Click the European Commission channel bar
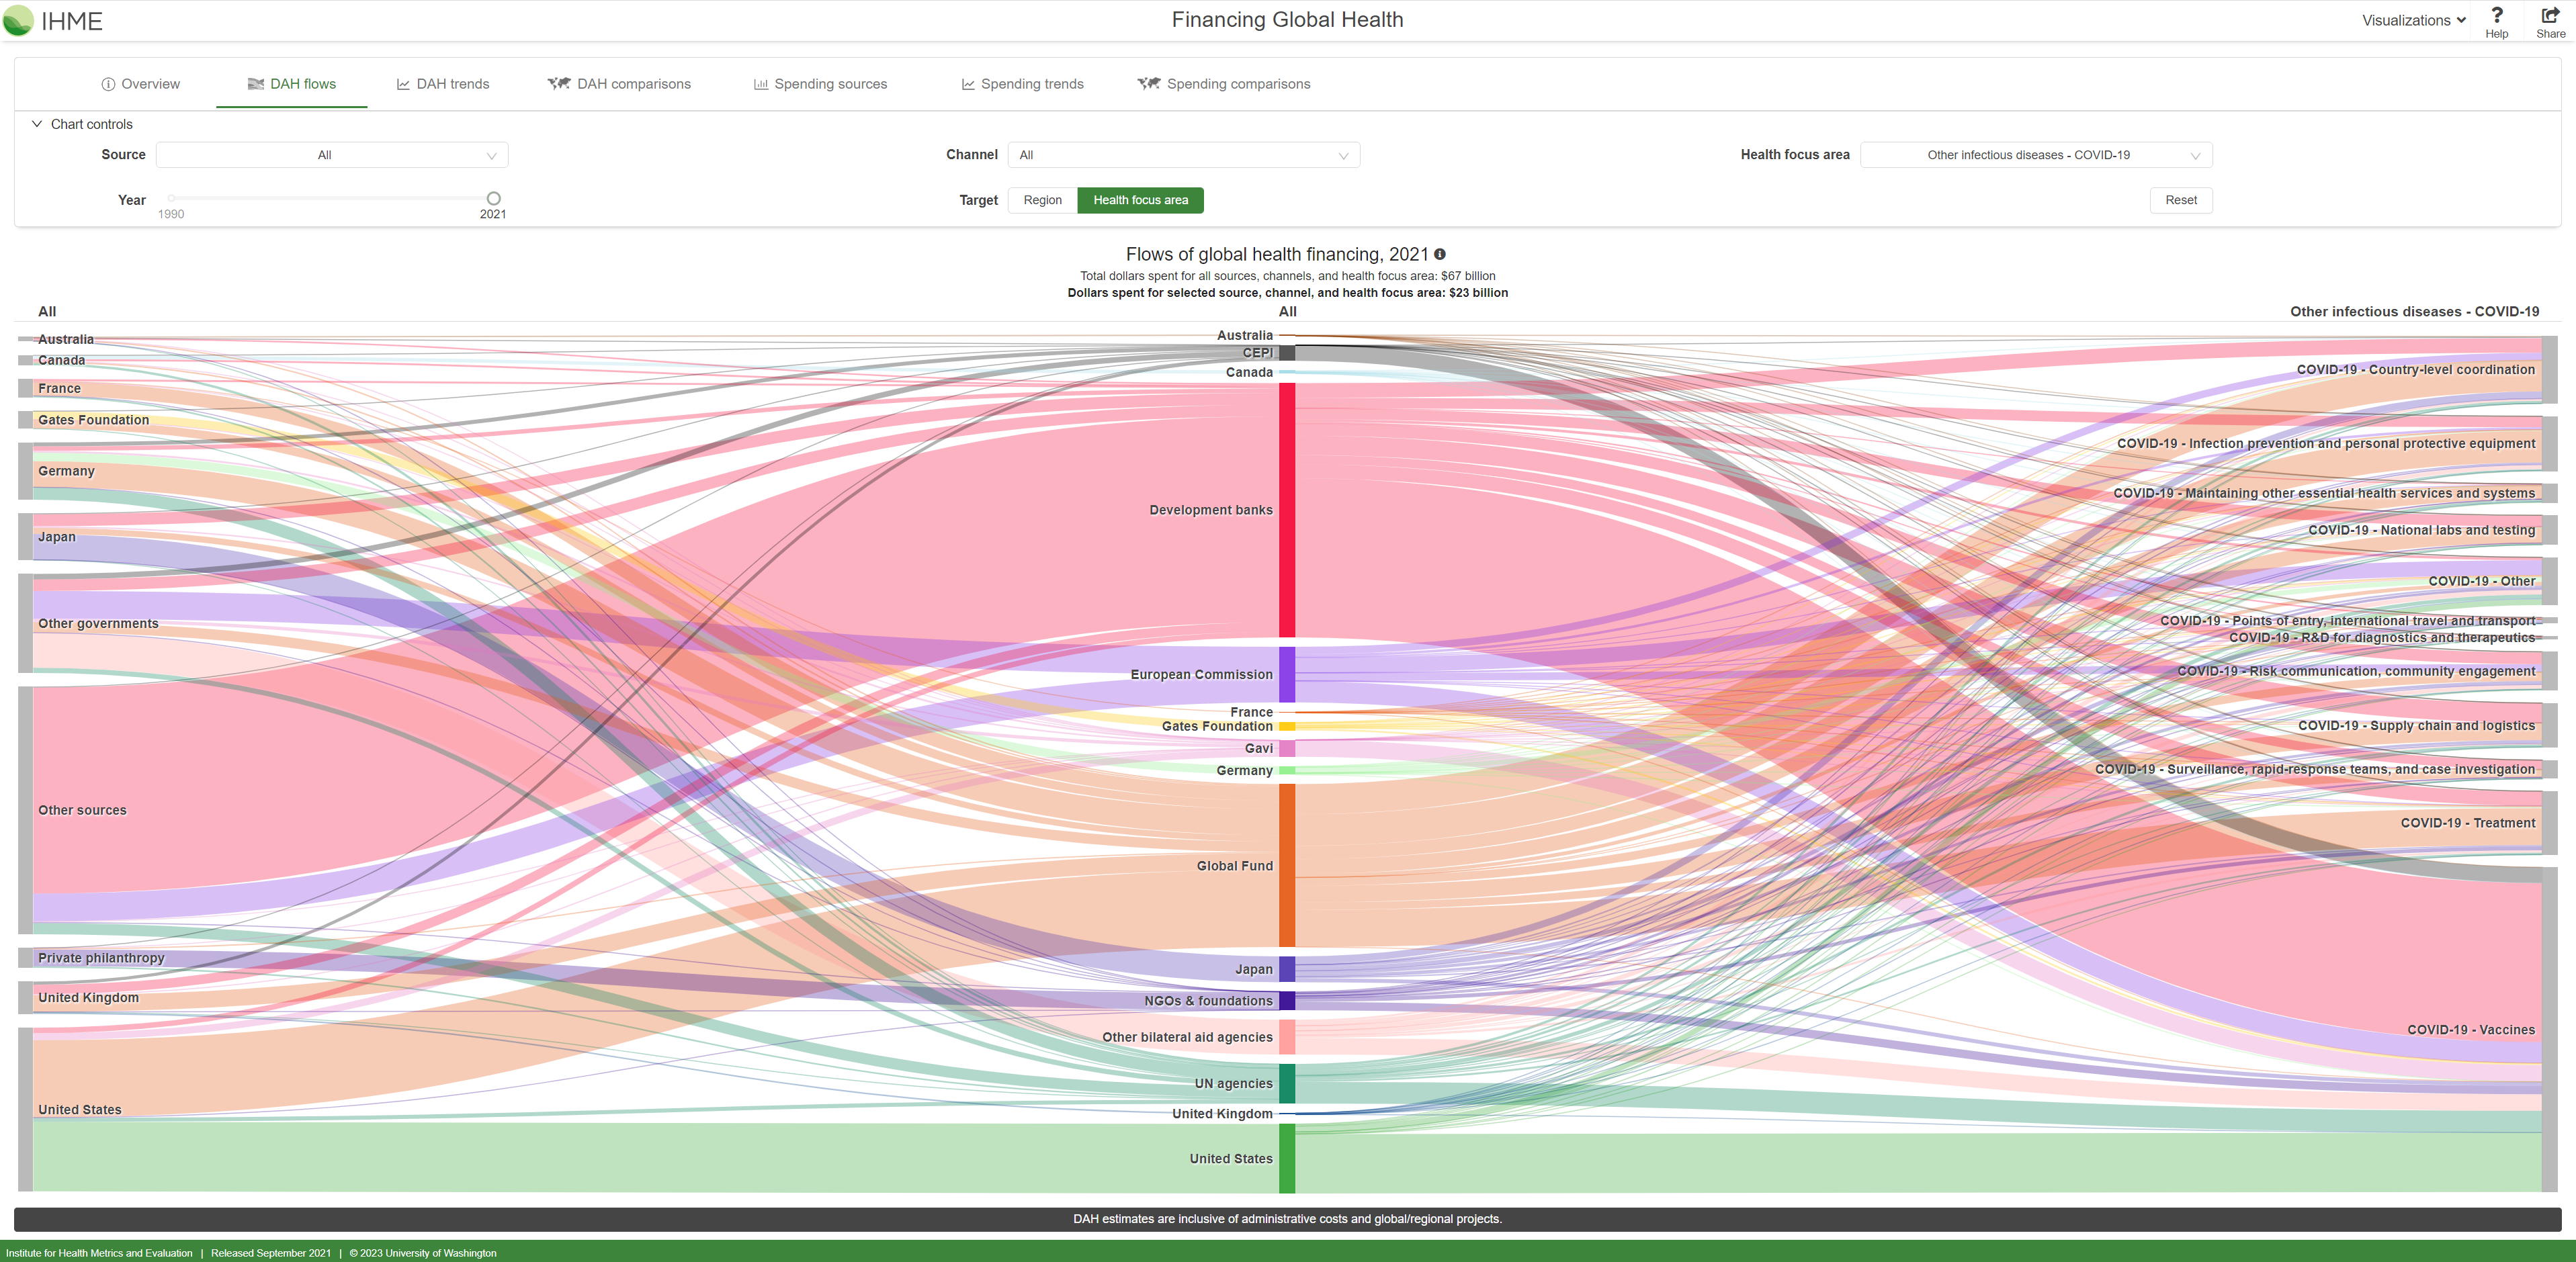Screen dimensions: 2576x1262 coord(1287,674)
